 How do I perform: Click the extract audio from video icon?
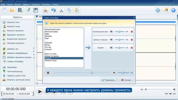[20, 10]
